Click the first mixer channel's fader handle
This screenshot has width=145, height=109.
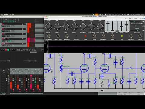coord(13,79)
